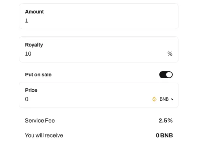The image size is (205, 145).
Task: Click the Put on sale label
Action: (x=38, y=75)
